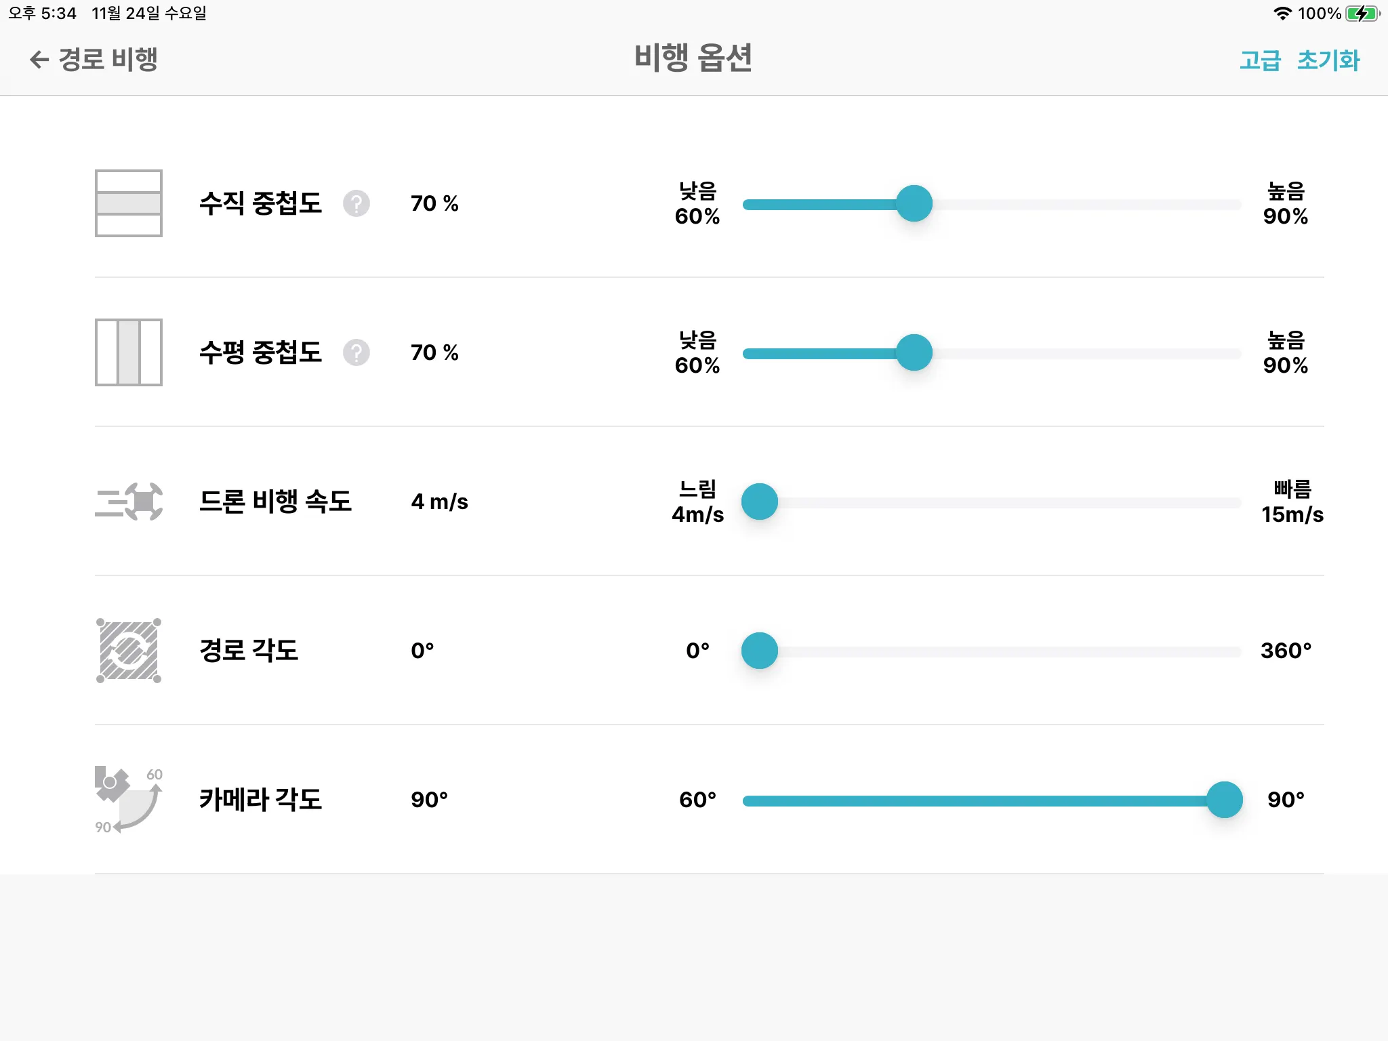
Task: Open help for 수평 중첩도
Action: [356, 352]
